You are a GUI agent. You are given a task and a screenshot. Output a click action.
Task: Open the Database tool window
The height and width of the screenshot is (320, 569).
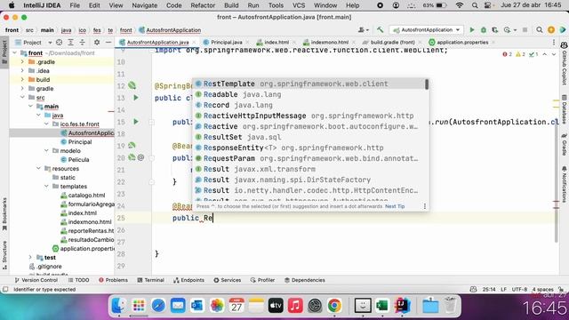pos(565,109)
